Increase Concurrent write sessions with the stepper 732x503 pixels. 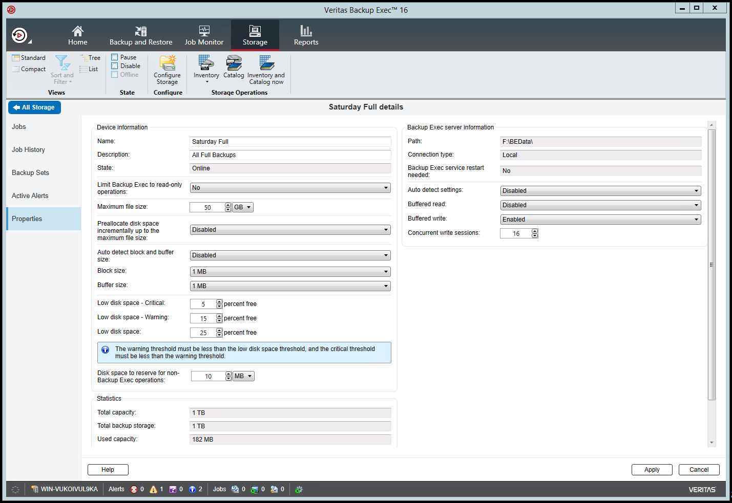point(535,231)
